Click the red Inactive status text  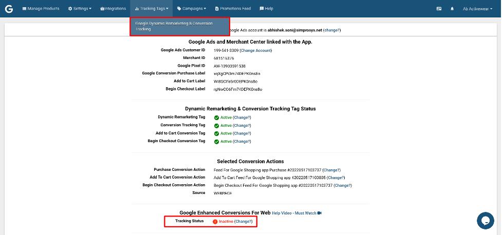pyautogui.click(x=226, y=222)
